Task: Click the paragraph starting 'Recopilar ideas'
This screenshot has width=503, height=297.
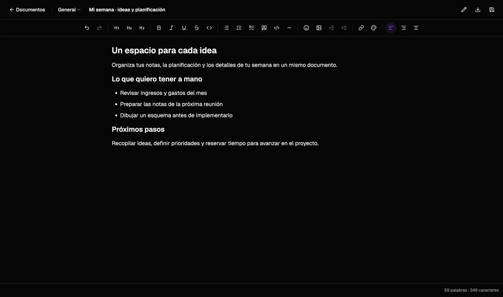Action: click(215, 143)
